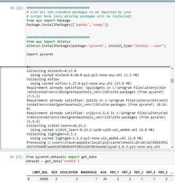Screen dimensions: 175x183
Task: Click the output area scrollbar thumb
Action: pos(172,81)
